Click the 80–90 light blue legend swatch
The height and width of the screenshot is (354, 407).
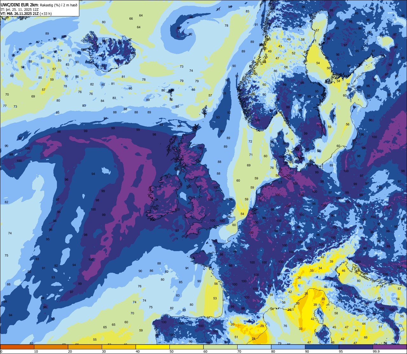pos(288,347)
